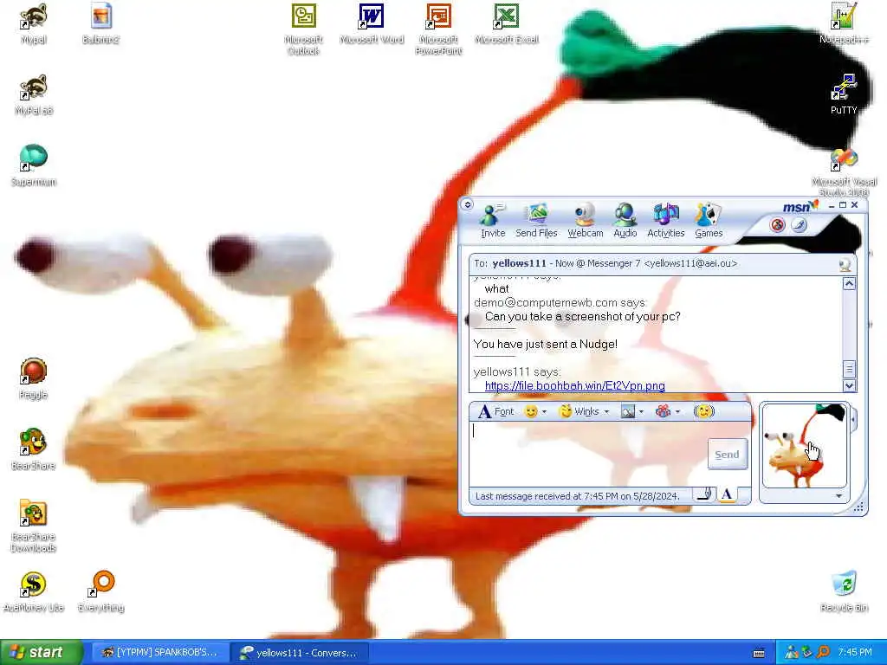This screenshot has width=887, height=665.
Task: Click the chat history scroll down arrow
Action: [849, 385]
